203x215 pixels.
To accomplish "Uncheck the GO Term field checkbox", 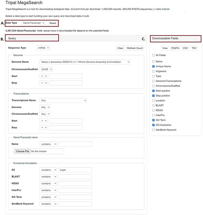I will pos(153,120).
